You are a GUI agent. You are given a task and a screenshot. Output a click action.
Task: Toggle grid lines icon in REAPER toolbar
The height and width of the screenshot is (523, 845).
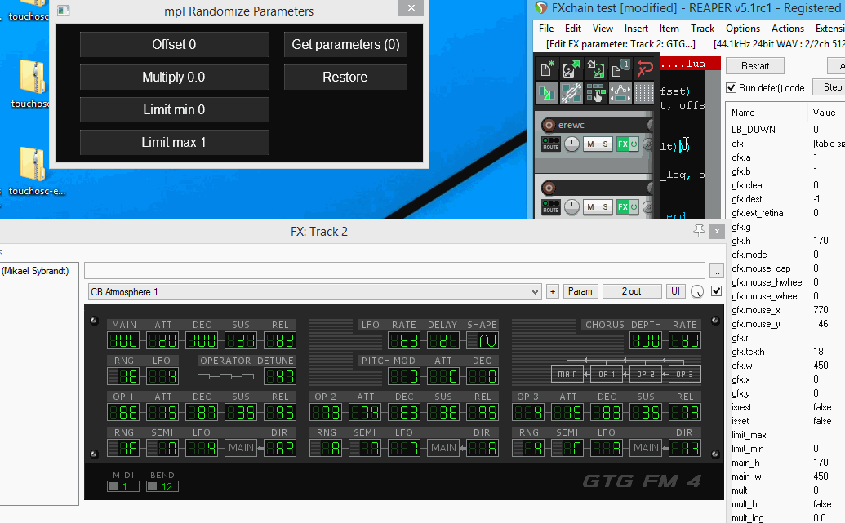tap(644, 93)
